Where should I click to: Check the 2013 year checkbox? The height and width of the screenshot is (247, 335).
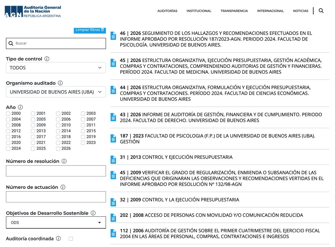click(33, 131)
